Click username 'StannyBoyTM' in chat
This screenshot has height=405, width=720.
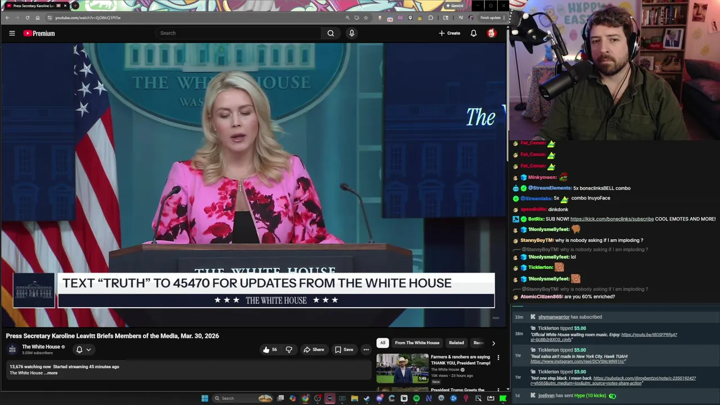(537, 240)
